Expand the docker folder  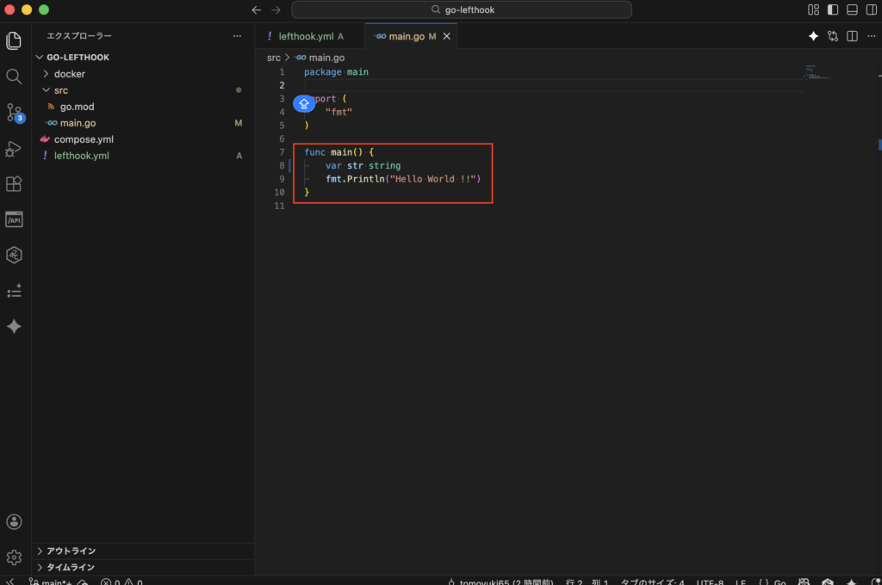point(69,74)
